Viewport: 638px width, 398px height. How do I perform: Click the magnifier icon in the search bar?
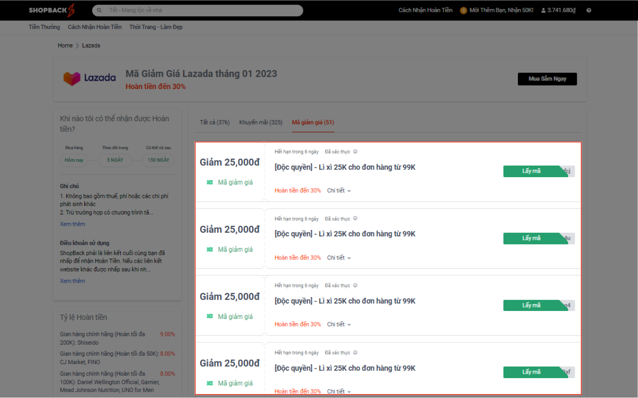[x=99, y=10]
